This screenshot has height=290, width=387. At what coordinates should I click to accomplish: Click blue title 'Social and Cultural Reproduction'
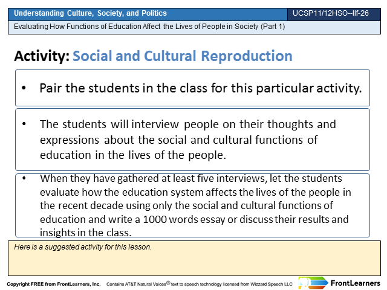coord(183,56)
